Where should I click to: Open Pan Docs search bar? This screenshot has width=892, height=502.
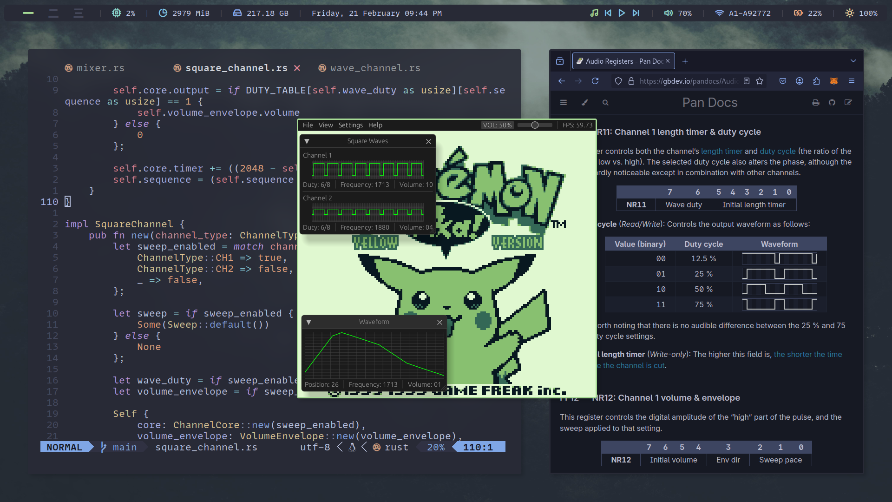click(605, 103)
